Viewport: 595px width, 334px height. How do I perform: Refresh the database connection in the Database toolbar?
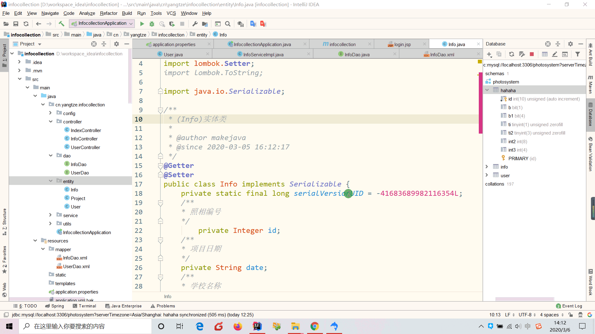(511, 54)
